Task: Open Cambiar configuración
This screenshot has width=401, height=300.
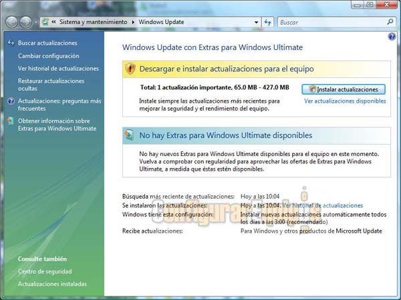Action: [x=49, y=55]
